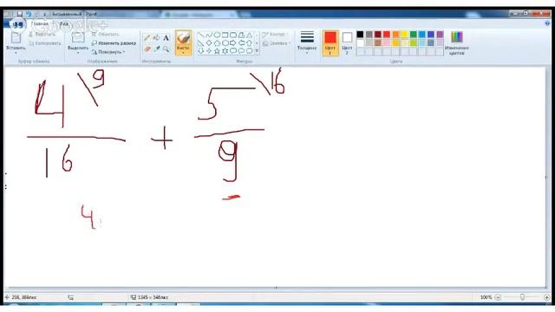Switch to the Вид (View) tab
555x312 pixels.
pyautogui.click(x=64, y=23)
